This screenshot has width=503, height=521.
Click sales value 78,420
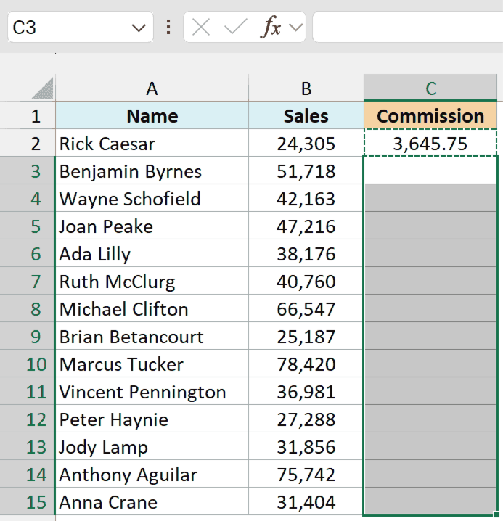306,364
